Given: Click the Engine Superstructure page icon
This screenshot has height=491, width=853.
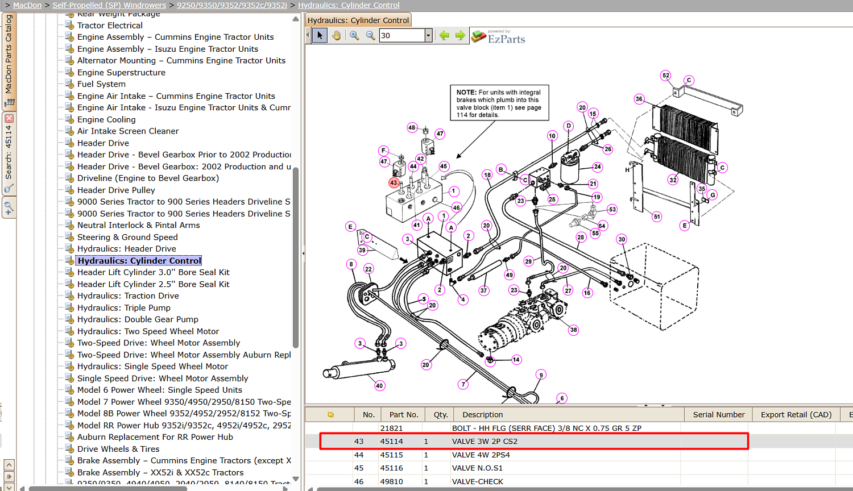Looking at the screenshot, I should [x=69, y=72].
